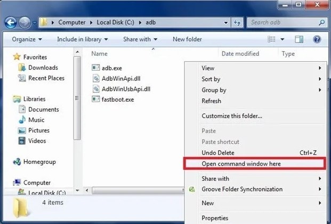Expand the view options dropdown arrow
The height and width of the screenshot is (224, 331).
pos(282,39)
